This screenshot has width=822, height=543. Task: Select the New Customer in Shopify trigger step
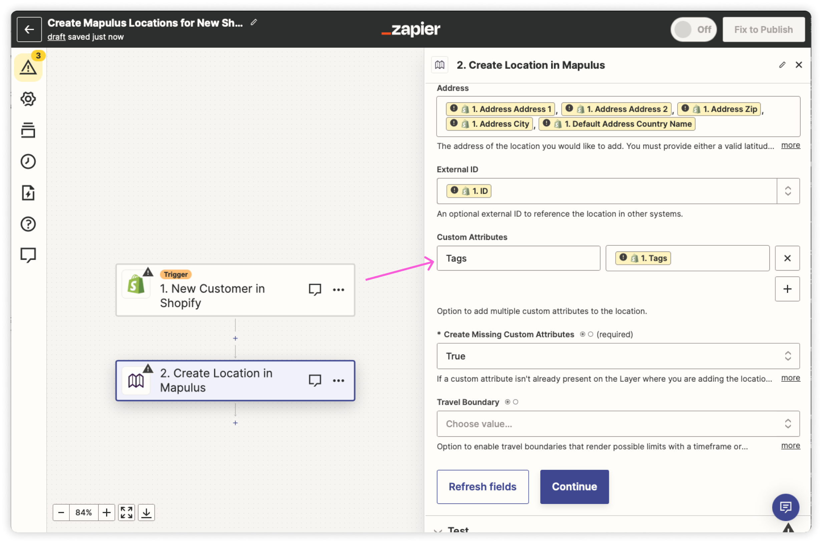(x=235, y=290)
